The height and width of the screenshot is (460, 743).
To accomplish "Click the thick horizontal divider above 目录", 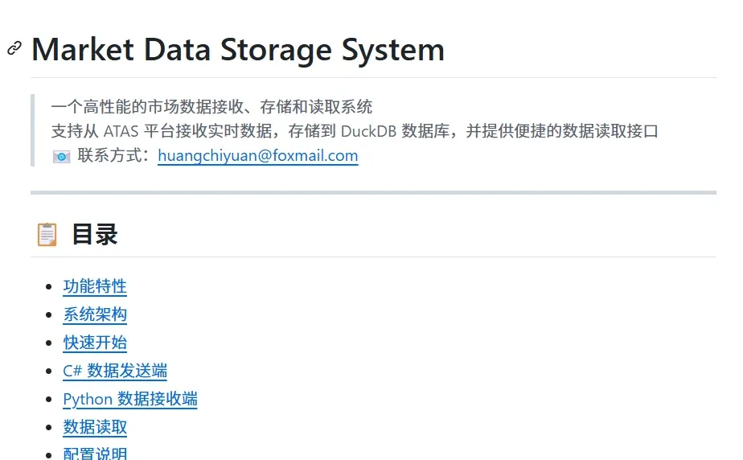I will 373,192.
